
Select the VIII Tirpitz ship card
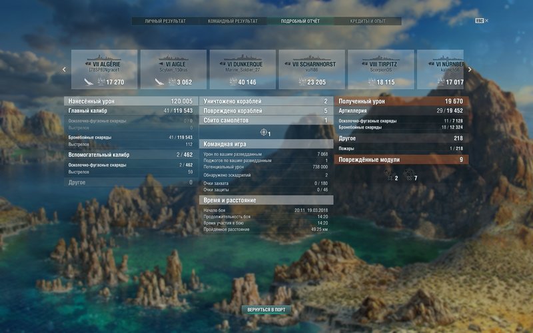tap(381, 69)
